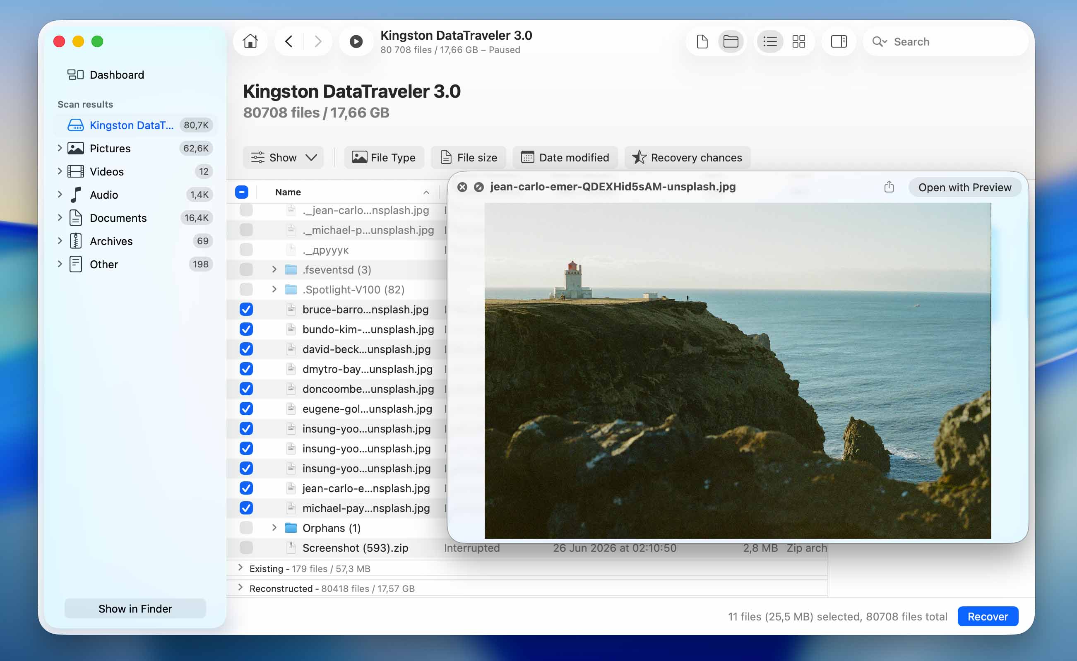Expand the Audio sidebar chevron

[60, 195]
